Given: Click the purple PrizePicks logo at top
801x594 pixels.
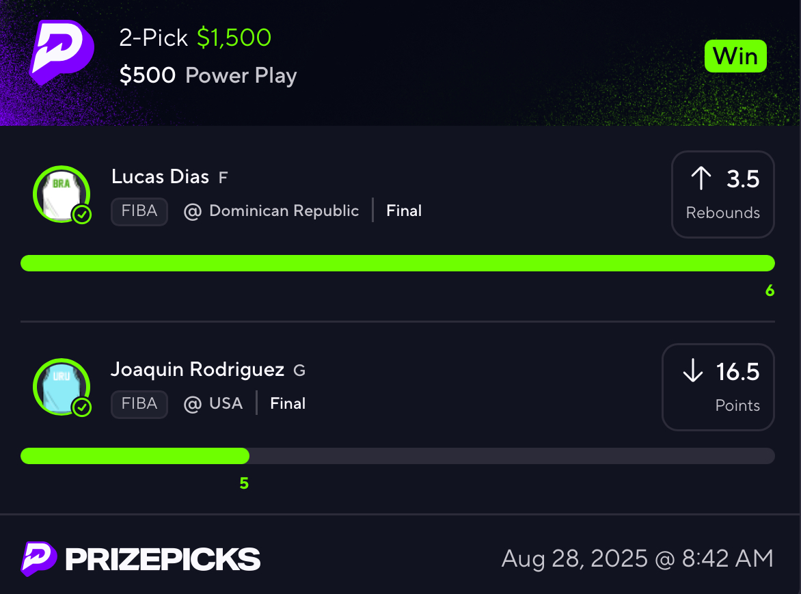Looking at the screenshot, I should (x=62, y=52).
